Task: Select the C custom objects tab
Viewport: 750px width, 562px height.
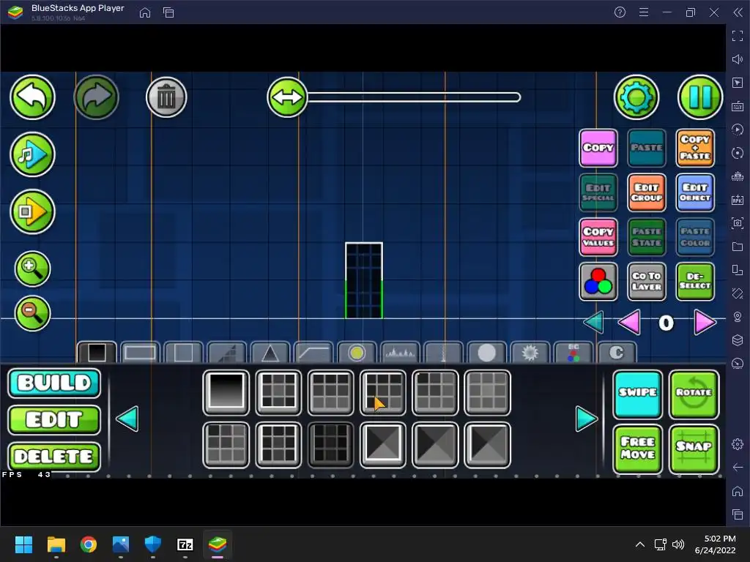Action: 617,353
